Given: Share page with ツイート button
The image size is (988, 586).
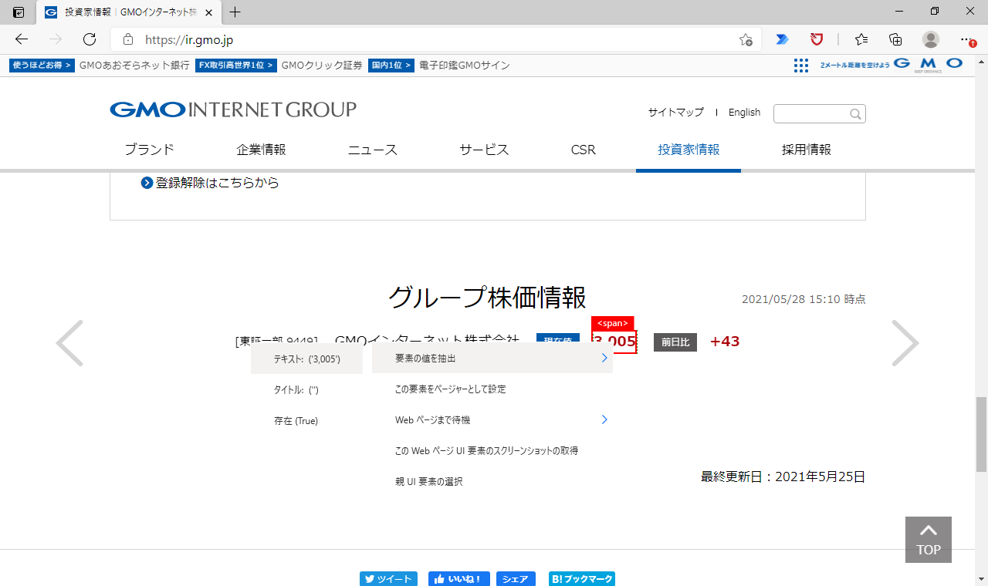Looking at the screenshot, I should click(388, 579).
